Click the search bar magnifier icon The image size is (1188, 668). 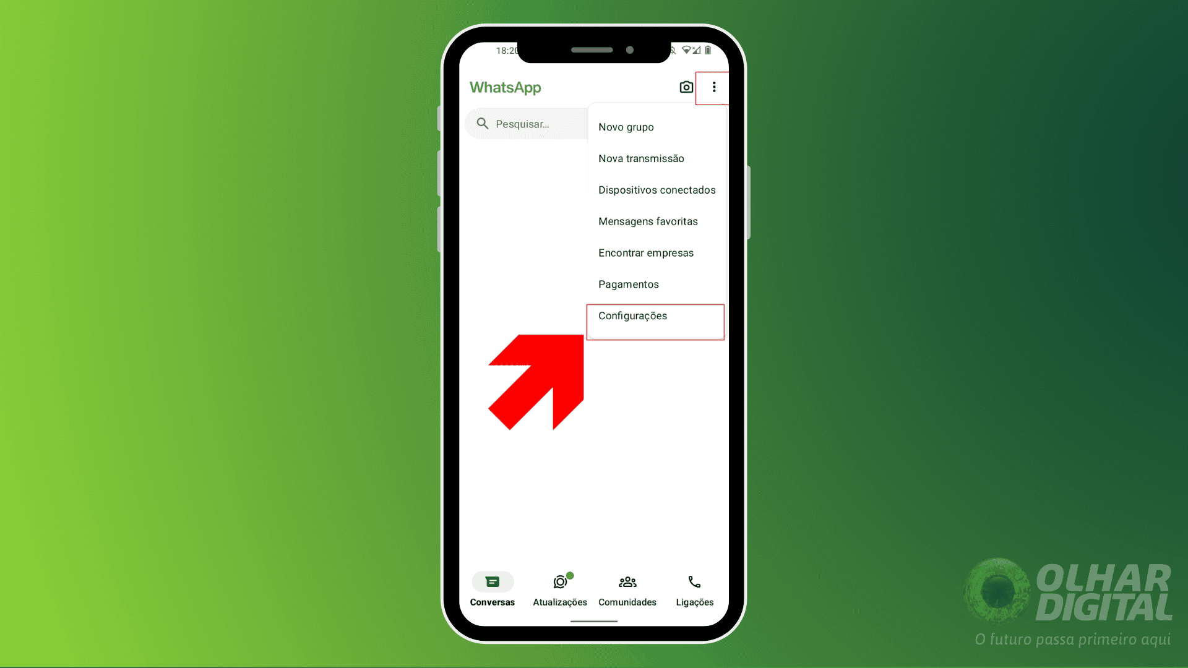[x=483, y=123]
